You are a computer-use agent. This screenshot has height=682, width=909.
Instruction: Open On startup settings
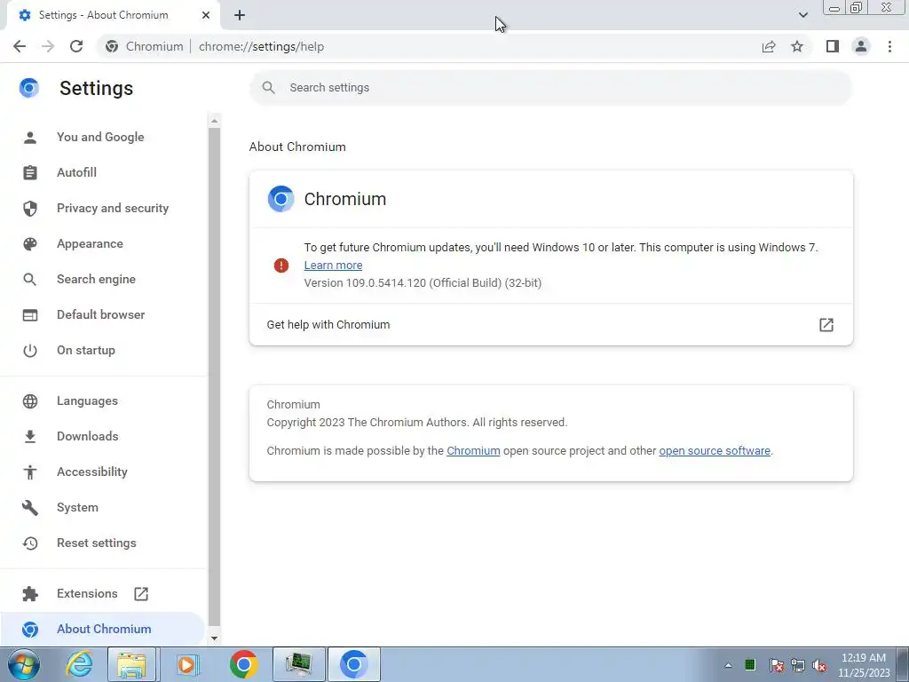(86, 350)
